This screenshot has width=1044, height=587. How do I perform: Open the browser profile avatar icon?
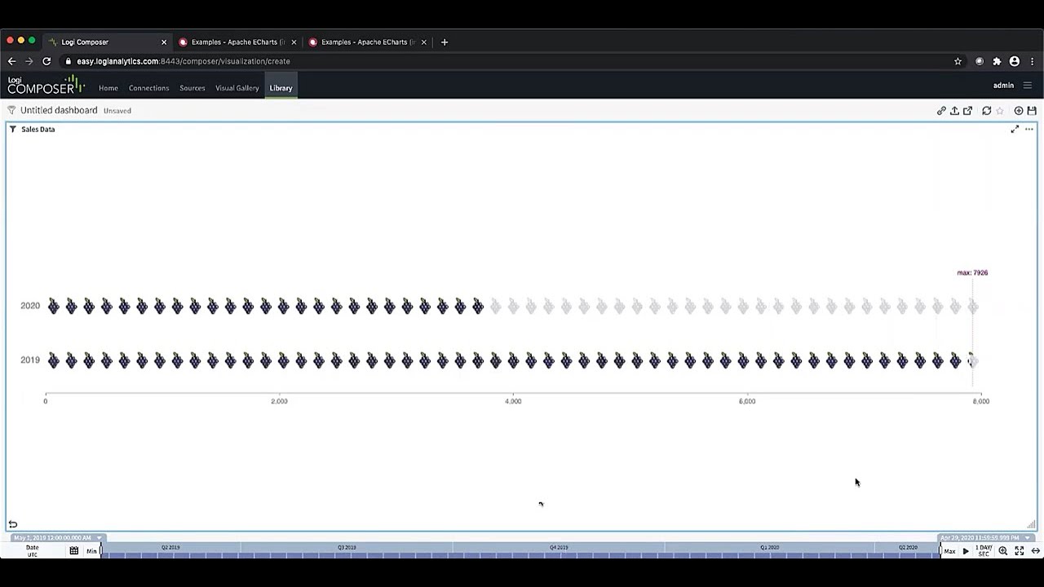[1015, 61]
